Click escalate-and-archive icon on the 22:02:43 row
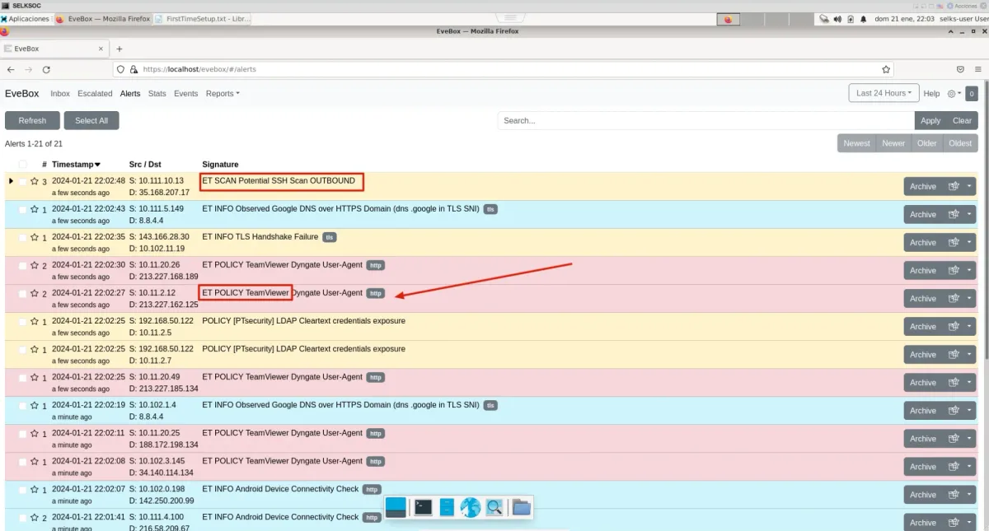This screenshot has width=989, height=531. click(954, 214)
